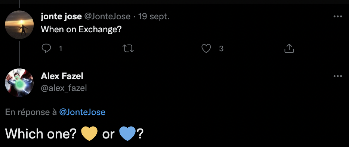Follow the blue @JonteJose reply mention link

[x=82, y=112]
